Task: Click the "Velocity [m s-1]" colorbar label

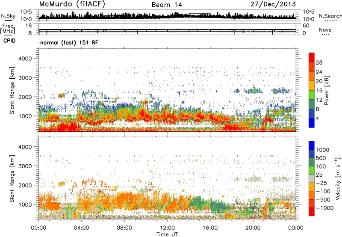Action: click(x=338, y=178)
